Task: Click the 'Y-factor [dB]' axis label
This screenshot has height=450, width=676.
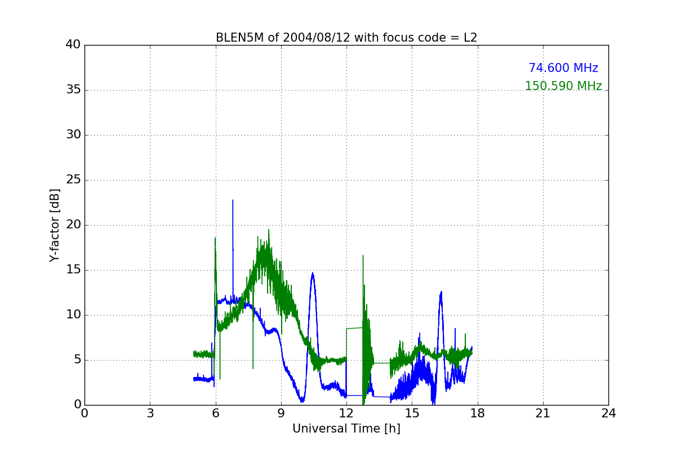Action: [x=55, y=225]
